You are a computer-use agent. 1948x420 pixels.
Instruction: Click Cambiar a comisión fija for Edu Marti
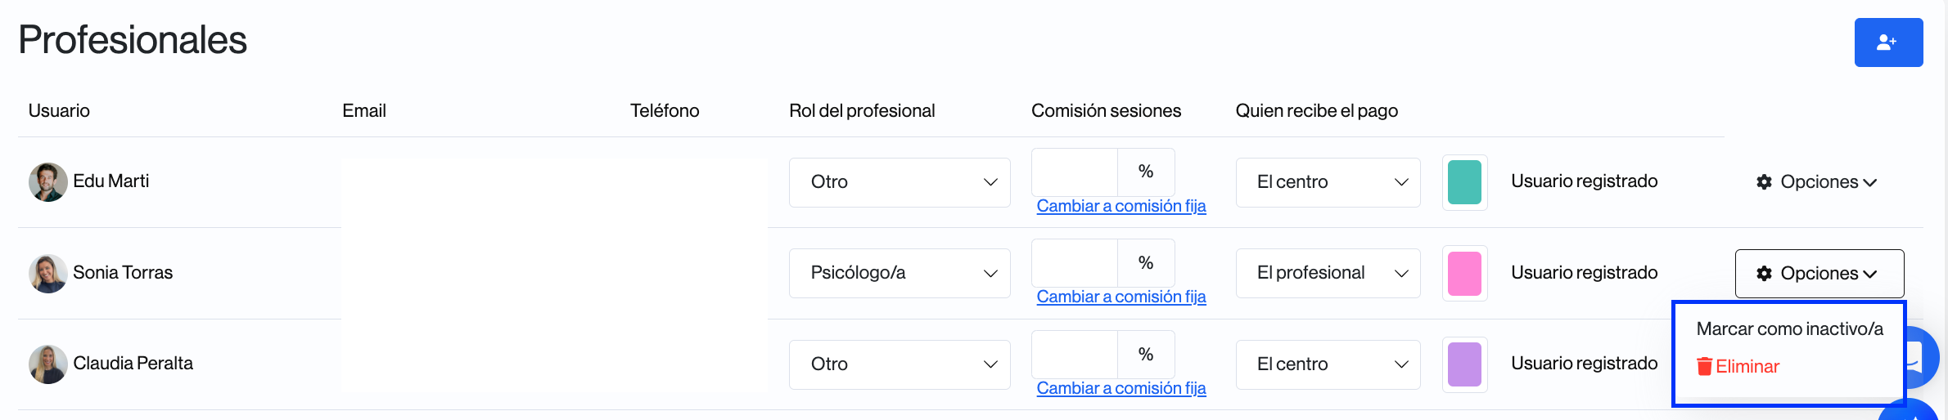1121,206
